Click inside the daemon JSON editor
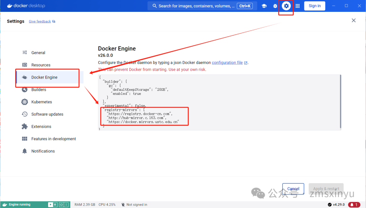366x208 pixels. click(x=219, y=102)
